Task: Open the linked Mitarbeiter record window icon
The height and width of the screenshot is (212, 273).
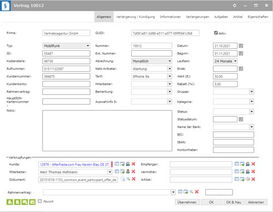Action: 117,172
